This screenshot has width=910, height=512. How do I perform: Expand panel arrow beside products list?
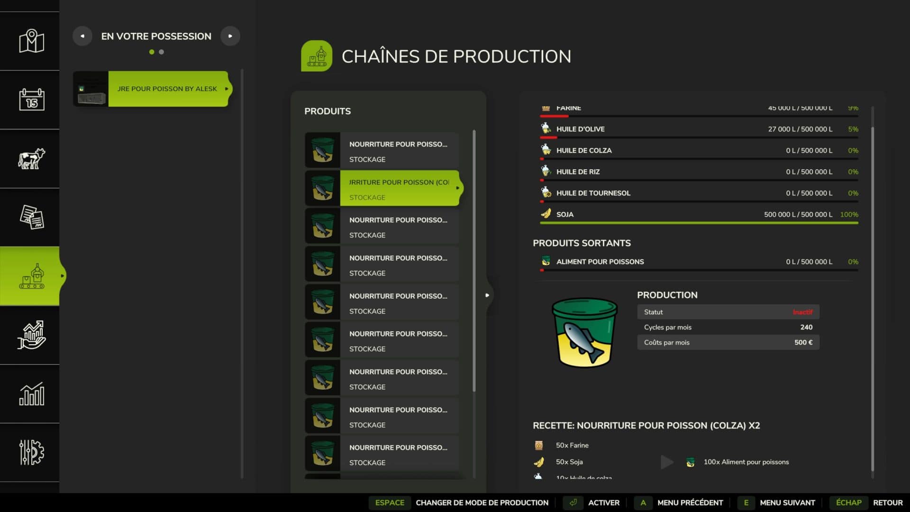487,295
